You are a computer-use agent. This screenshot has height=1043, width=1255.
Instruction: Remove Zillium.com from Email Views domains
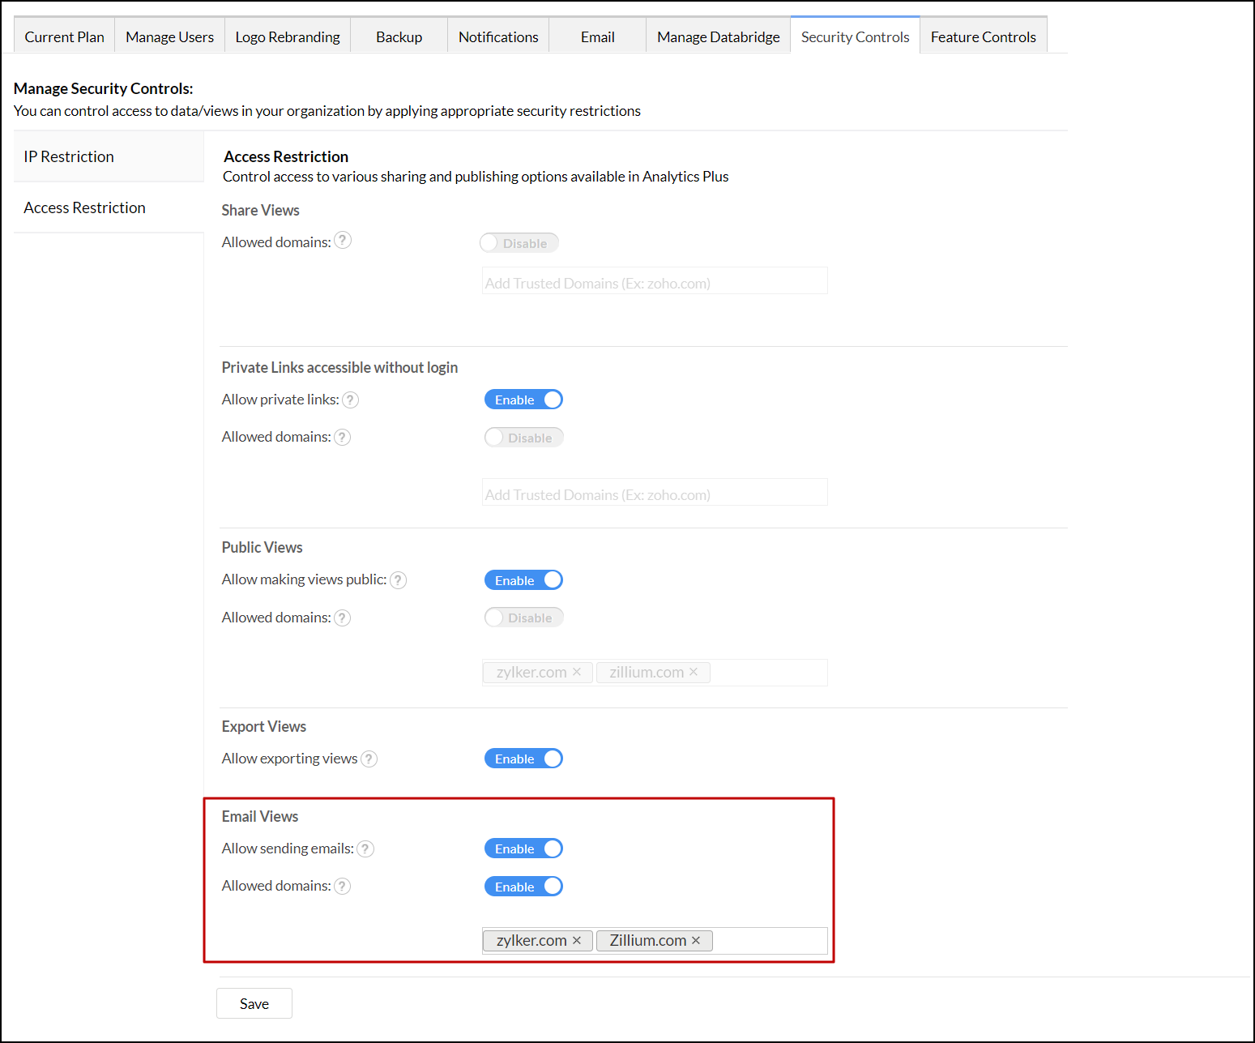pyautogui.click(x=696, y=940)
